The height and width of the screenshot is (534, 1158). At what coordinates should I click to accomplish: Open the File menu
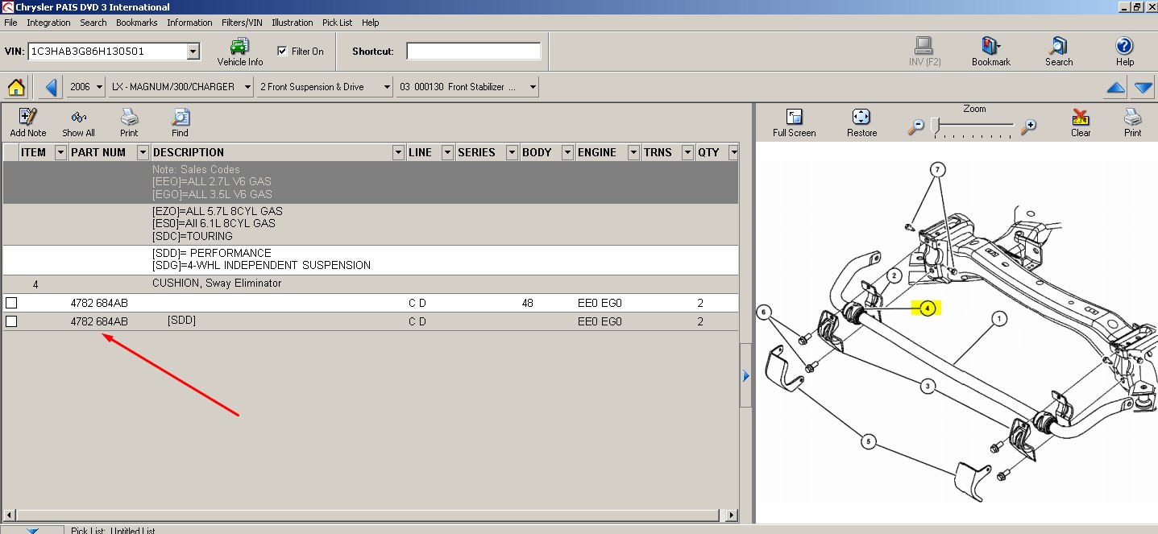10,23
